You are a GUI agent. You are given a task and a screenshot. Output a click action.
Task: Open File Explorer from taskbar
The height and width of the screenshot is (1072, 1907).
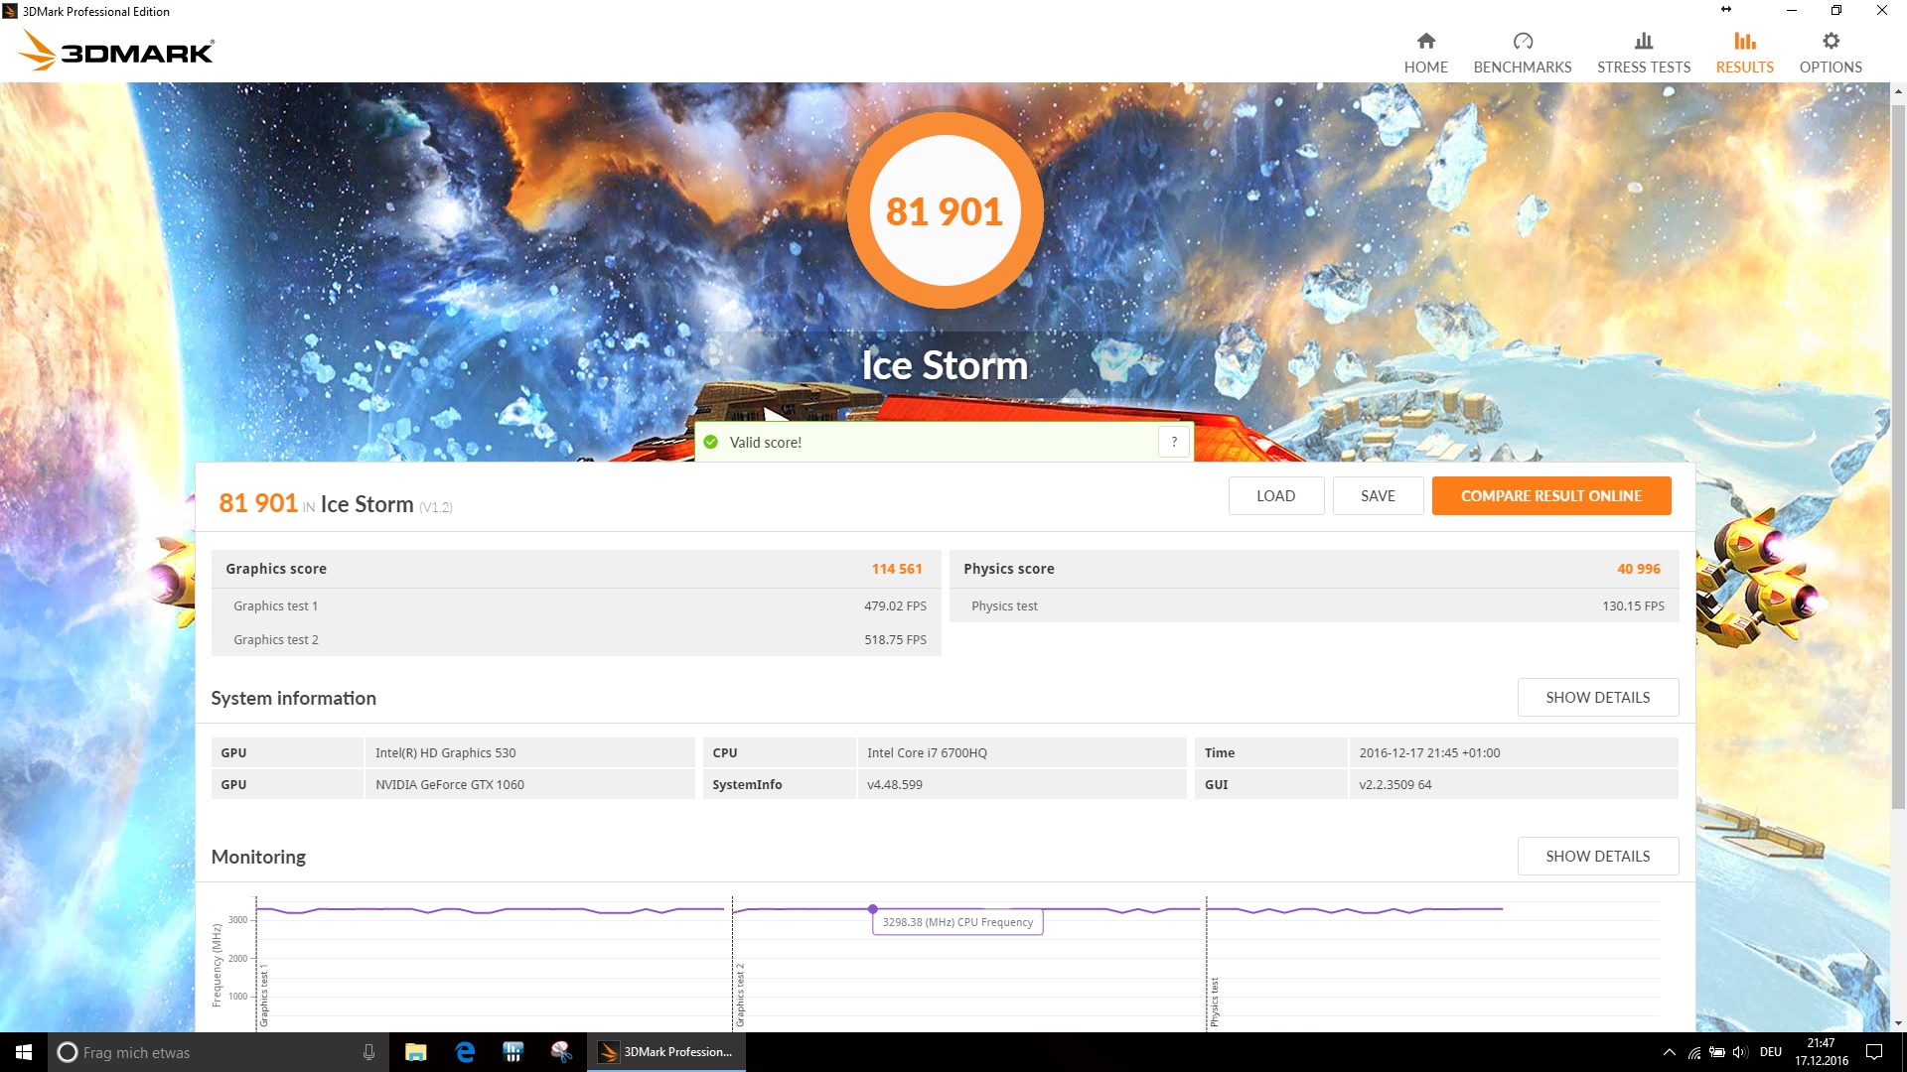tap(415, 1052)
